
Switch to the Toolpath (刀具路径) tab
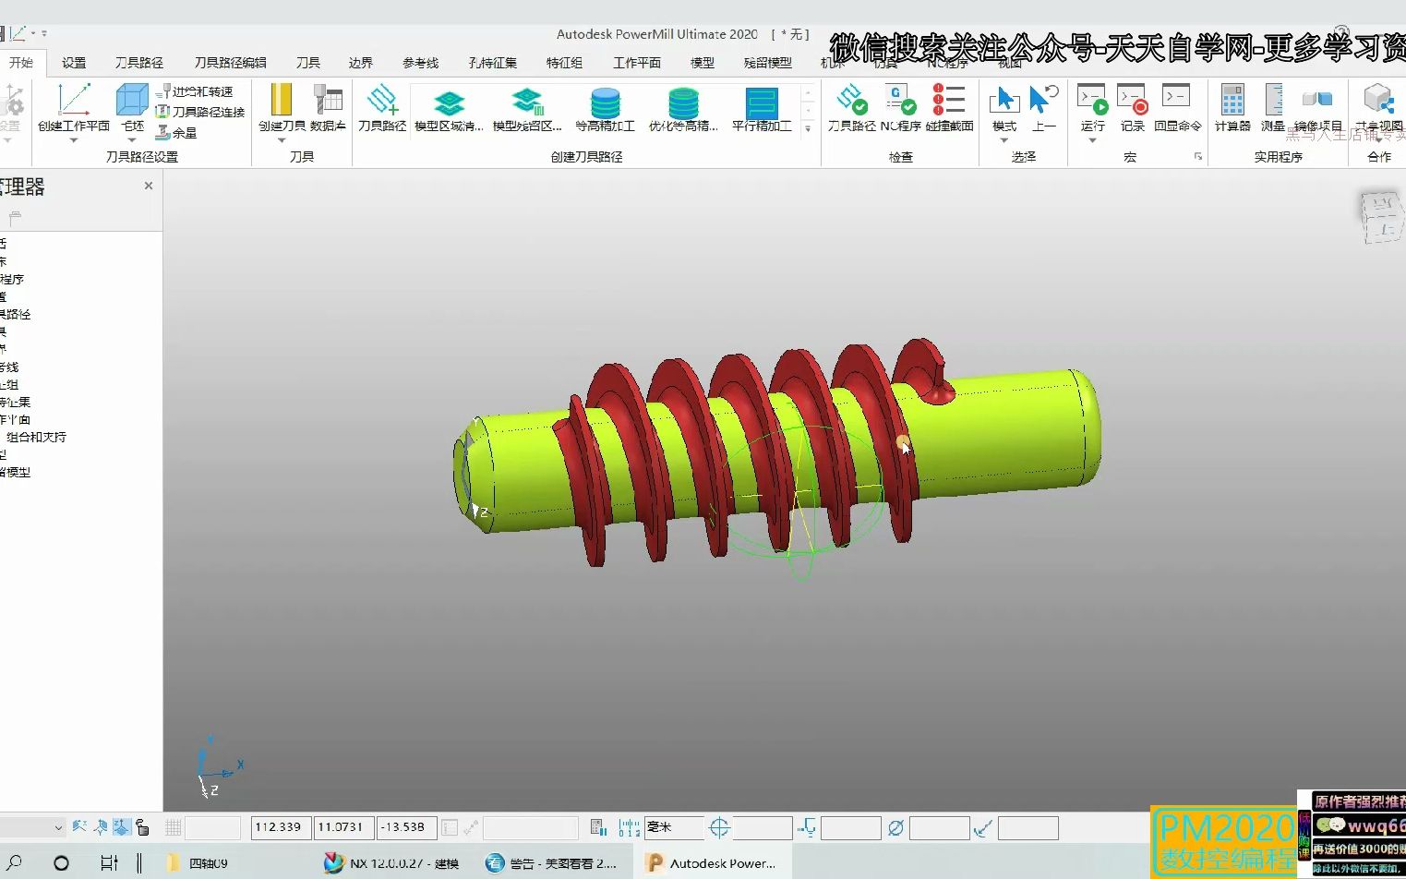click(139, 63)
